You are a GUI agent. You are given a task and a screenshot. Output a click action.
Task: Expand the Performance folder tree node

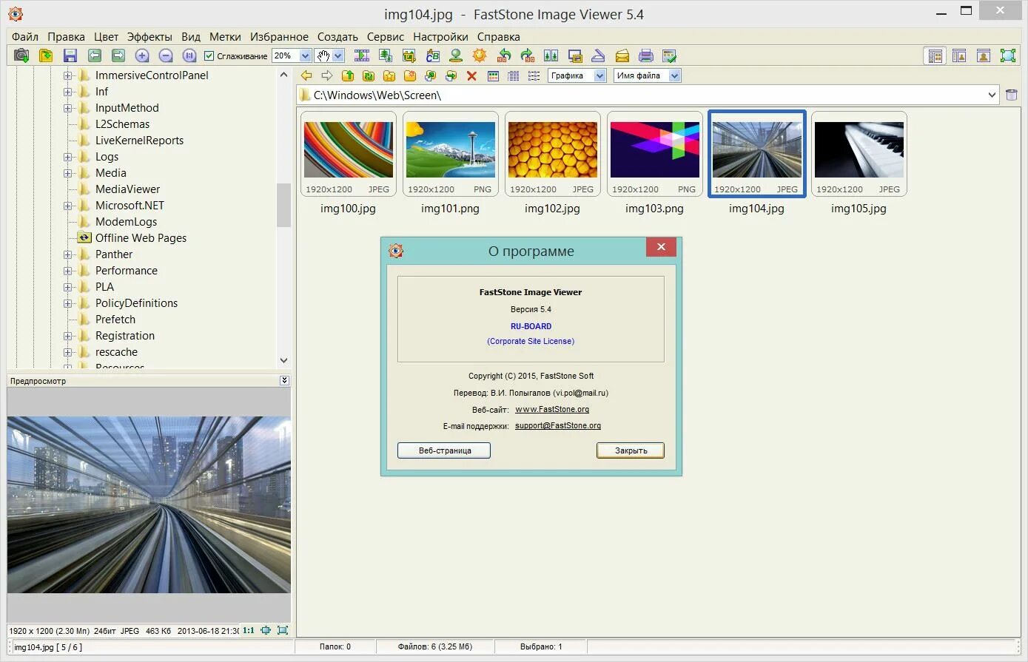pyautogui.click(x=67, y=271)
